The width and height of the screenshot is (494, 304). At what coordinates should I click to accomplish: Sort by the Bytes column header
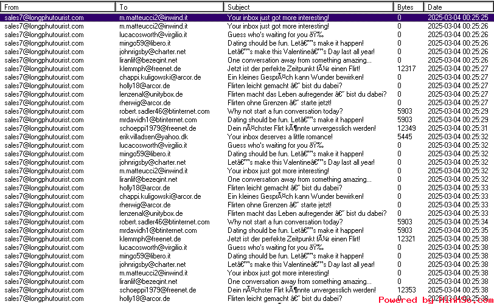[408, 7]
